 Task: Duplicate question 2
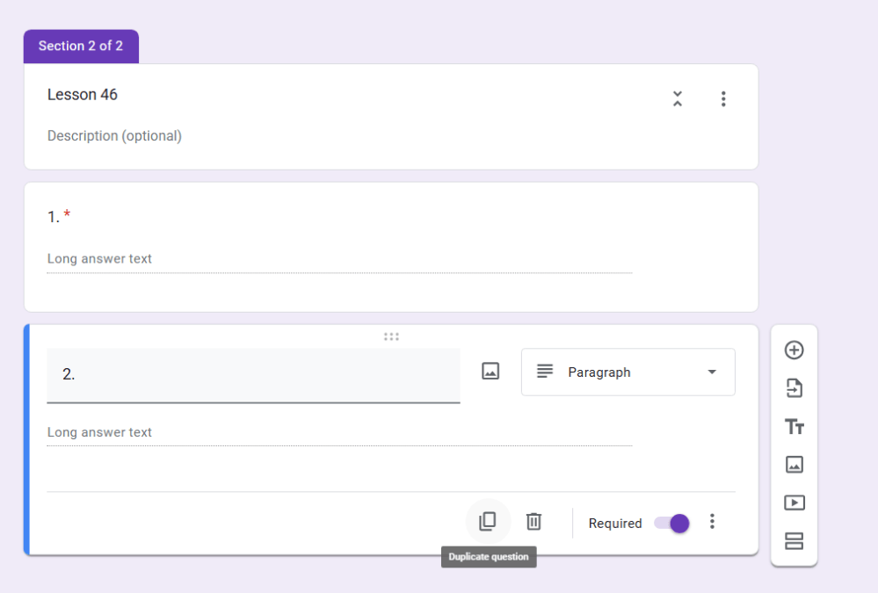(488, 522)
